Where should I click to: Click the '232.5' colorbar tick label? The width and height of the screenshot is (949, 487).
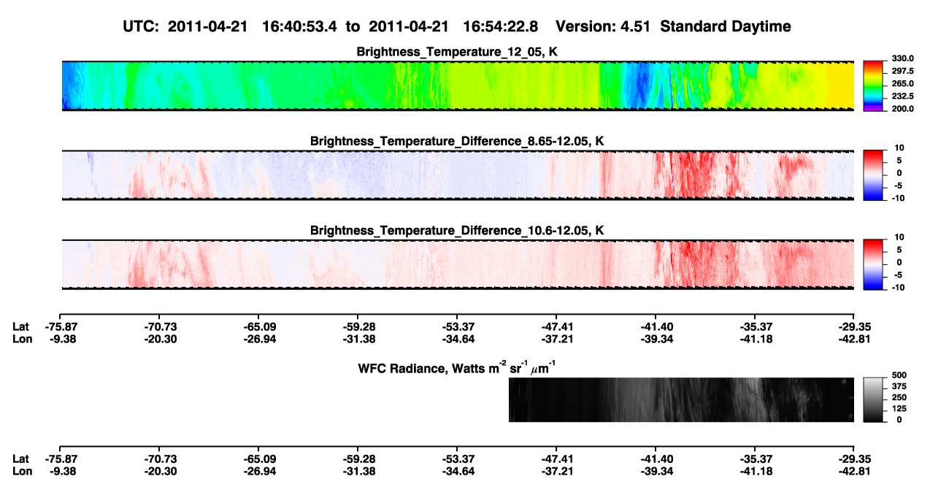point(902,96)
